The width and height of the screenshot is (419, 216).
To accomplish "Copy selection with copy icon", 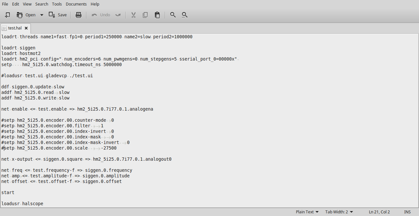I will [x=145, y=15].
